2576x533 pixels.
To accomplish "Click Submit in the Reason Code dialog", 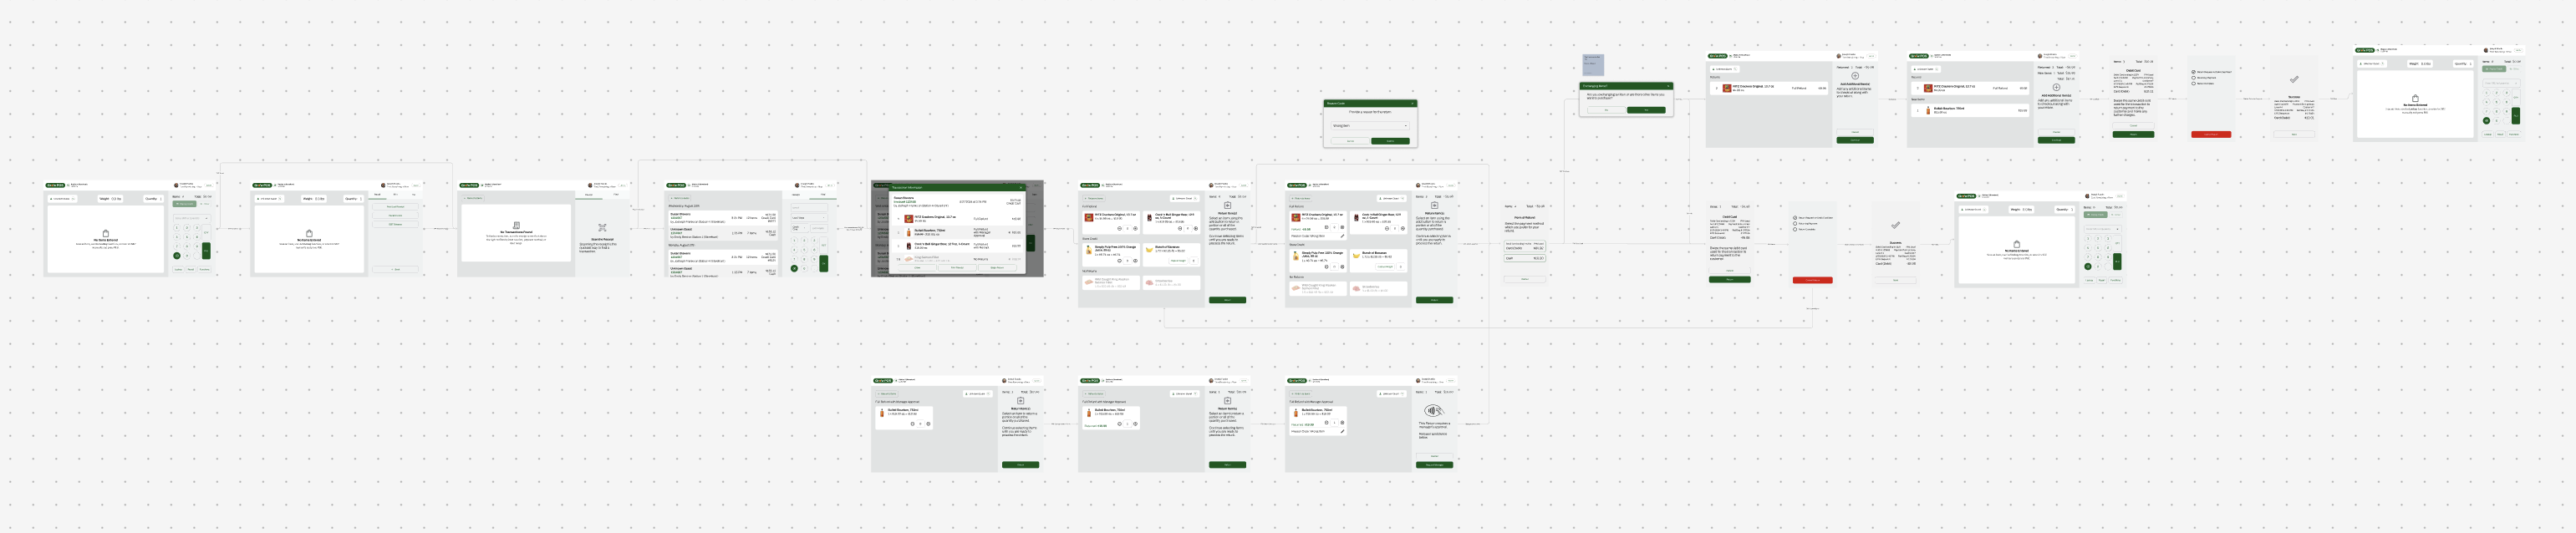I will (1391, 142).
